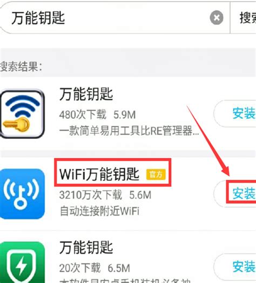Open the WiFi-and-gold-key app icon
Viewport: 256px width, 283px height.
[x=22, y=114]
